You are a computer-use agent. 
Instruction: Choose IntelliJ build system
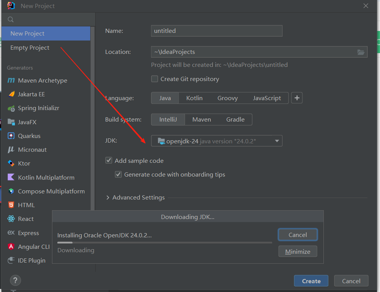tap(168, 120)
